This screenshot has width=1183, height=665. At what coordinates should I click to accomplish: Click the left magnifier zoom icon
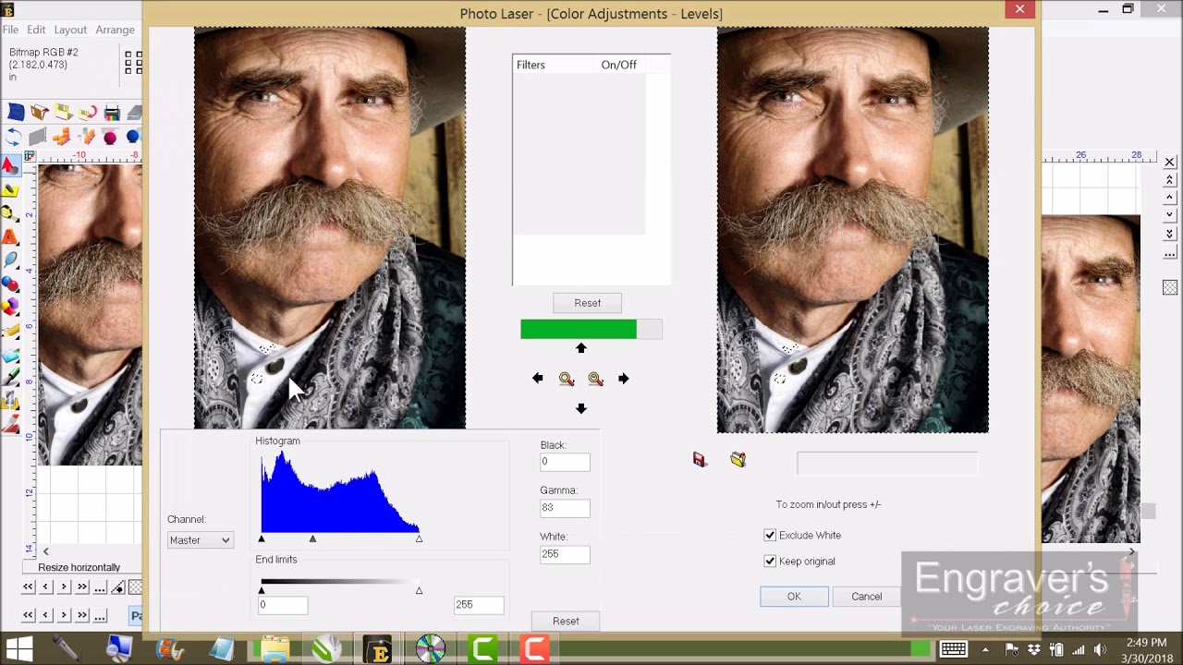coord(567,379)
